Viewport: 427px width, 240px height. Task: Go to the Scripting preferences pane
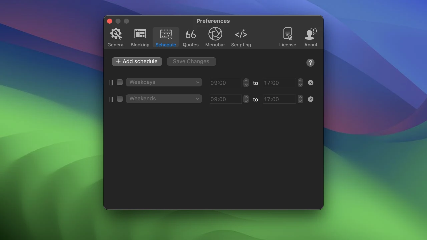[241, 37]
